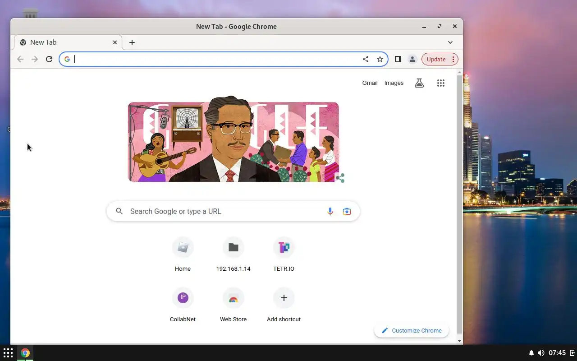Share this page via the share icon
The image size is (577, 361).
click(x=366, y=59)
